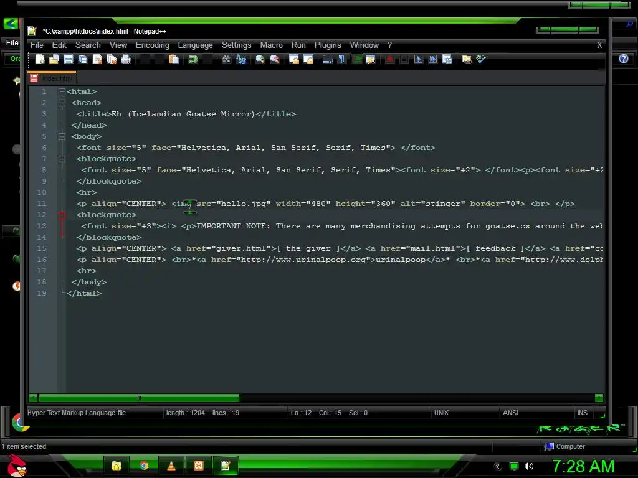Run macro multiple times with double-arrow icon
The height and width of the screenshot is (478, 638).
pyautogui.click(x=432, y=59)
